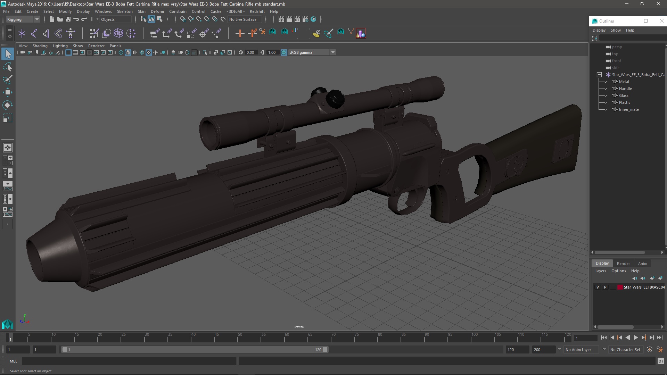Click the MEL command input field
Screen dimensions: 667x375
(x=129, y=361)
